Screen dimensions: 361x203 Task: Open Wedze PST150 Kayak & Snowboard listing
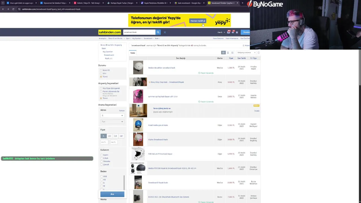click(x=172, y=168)
